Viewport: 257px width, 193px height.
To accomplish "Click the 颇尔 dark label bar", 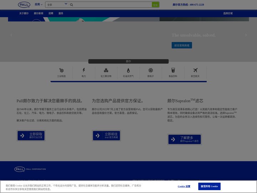I will 128,61.
